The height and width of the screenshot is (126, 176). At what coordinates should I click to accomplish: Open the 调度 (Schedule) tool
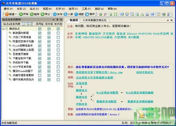79,14
